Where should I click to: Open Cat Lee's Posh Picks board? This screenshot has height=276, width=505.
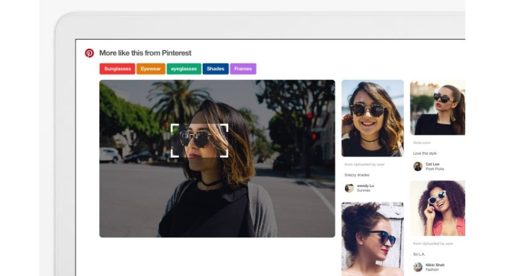click(435, 169)
